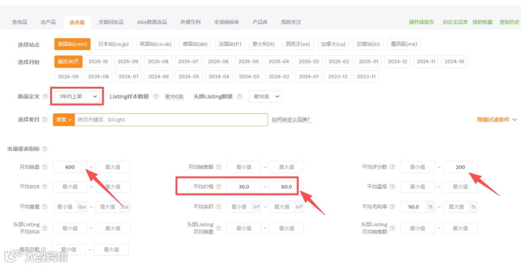
Task: Click help icon for 头部Listing月均销售额
Action: (x=392, y=228)
